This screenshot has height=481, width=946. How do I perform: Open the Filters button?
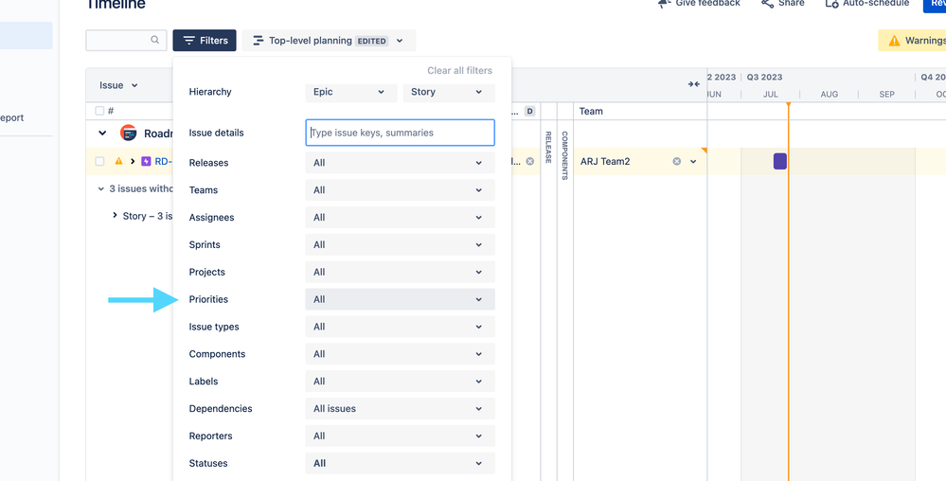(205, 41)
